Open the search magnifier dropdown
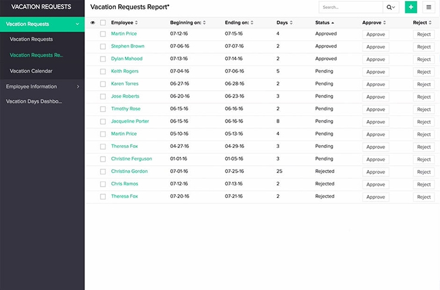Image resolution: width=440 pixels, height=290 pixels. pyautogui.click(x=391, y=7)
